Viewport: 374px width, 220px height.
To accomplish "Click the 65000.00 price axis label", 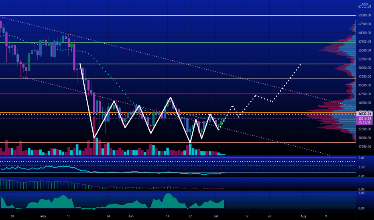I will (365, 15).
